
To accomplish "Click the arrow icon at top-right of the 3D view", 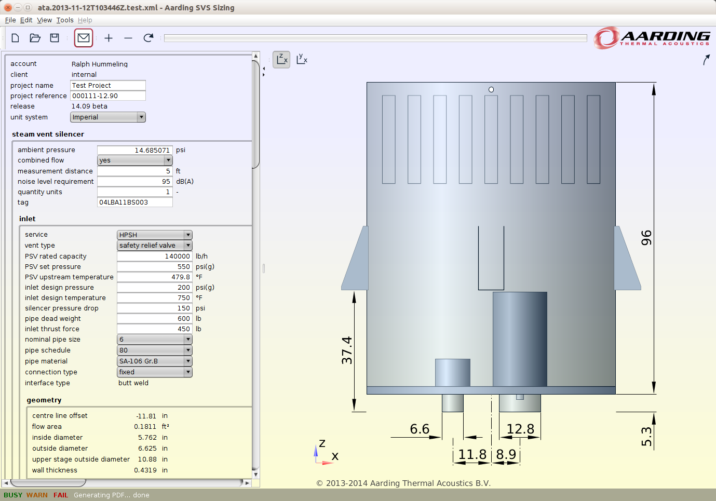I will click(706, 60).
